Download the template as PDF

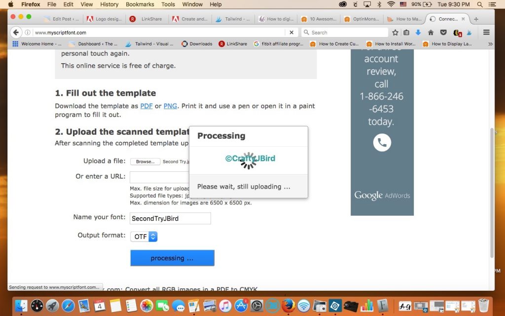tap(146, 106)
